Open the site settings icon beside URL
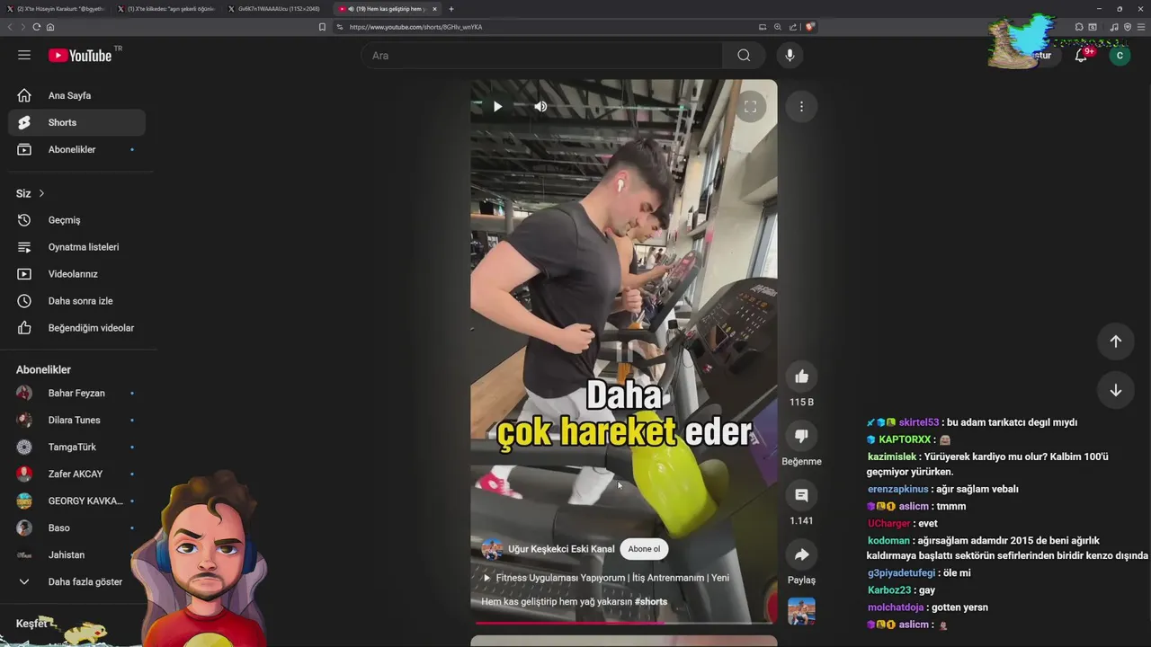 click(x=340, y=27)
